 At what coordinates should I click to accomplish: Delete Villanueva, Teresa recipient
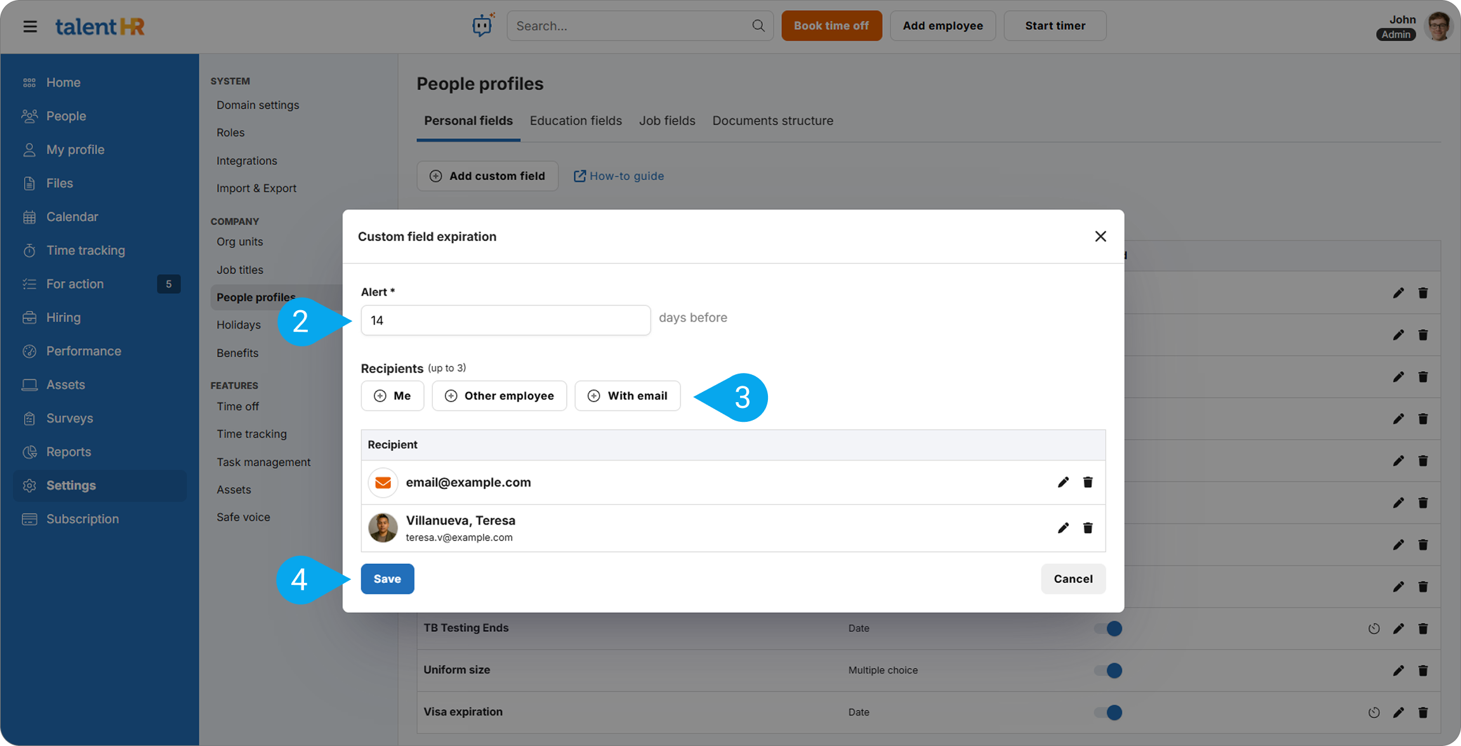[1088, 528]
